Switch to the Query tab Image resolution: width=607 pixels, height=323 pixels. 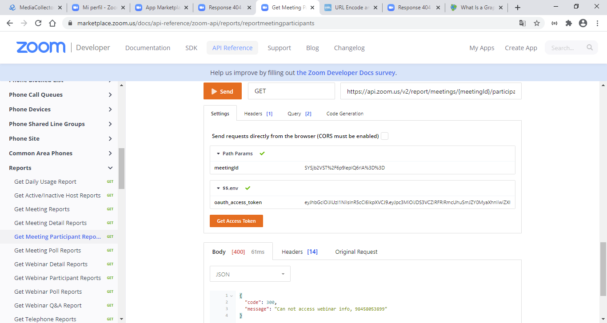299,114
